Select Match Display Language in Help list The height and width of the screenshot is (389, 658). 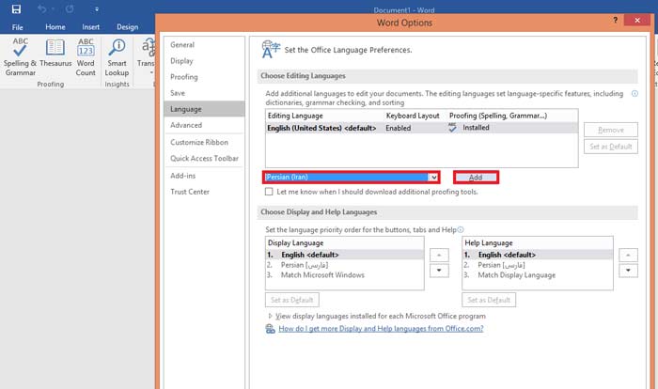pyautogui.click(x=516, y=275)
